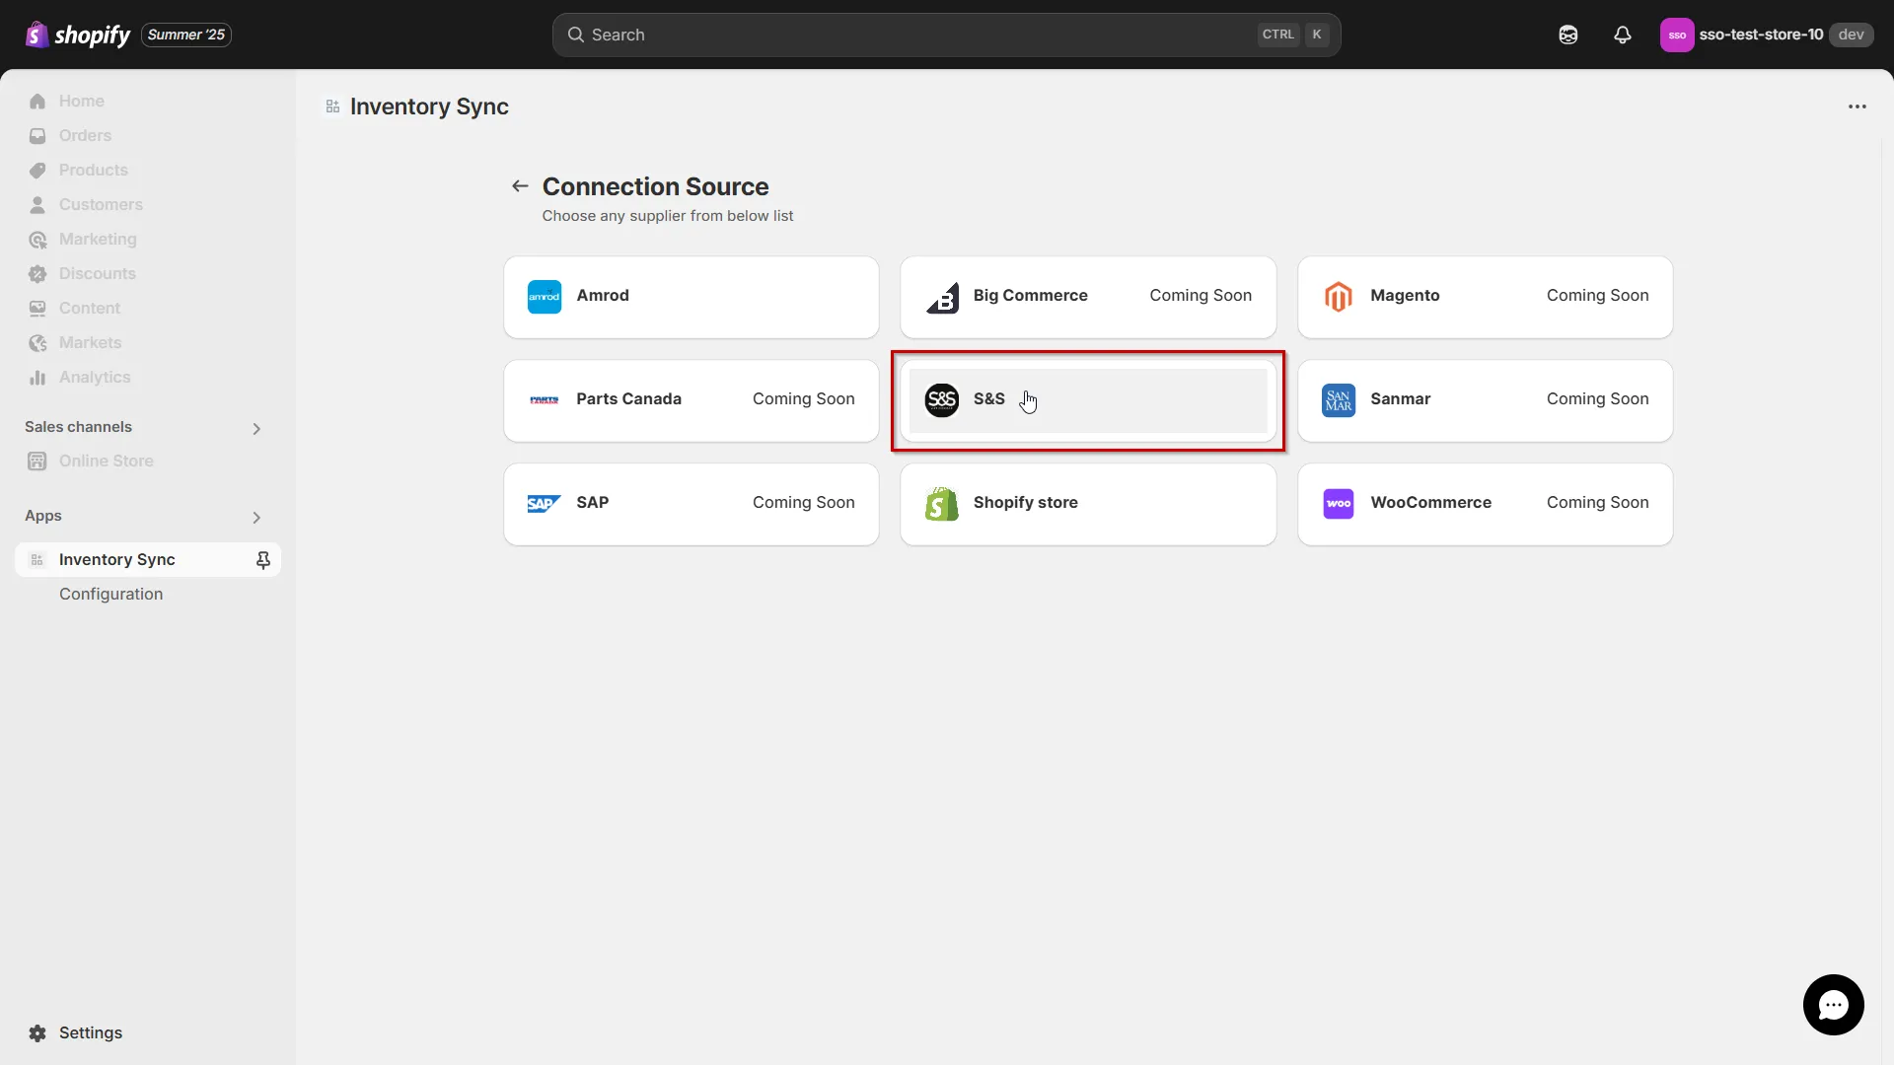Viewport: 1894px width, 1065px height.
Task: Select the Magento card
Action: 1485,297
